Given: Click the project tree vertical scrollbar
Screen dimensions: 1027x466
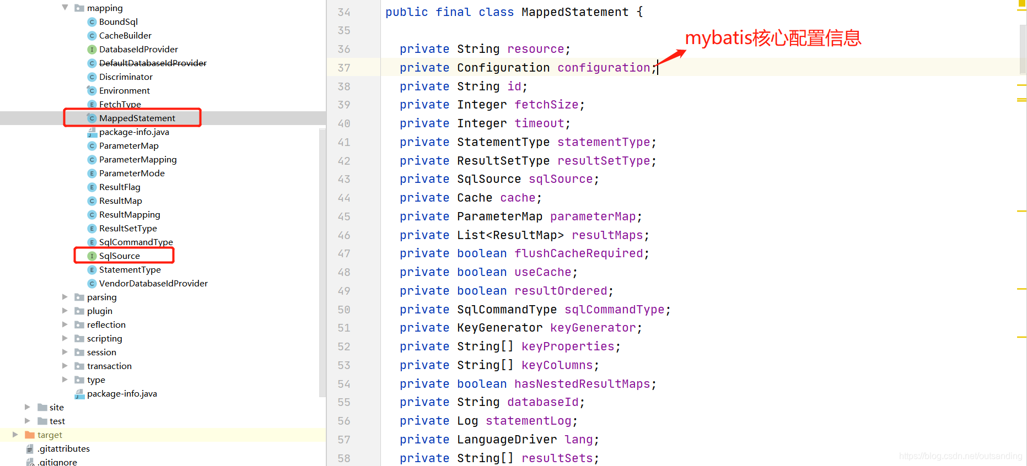Looking at the screenshot, I should click(x=322, y=262).
